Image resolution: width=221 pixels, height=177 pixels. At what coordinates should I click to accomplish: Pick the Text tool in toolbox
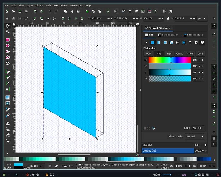(8, 89)
